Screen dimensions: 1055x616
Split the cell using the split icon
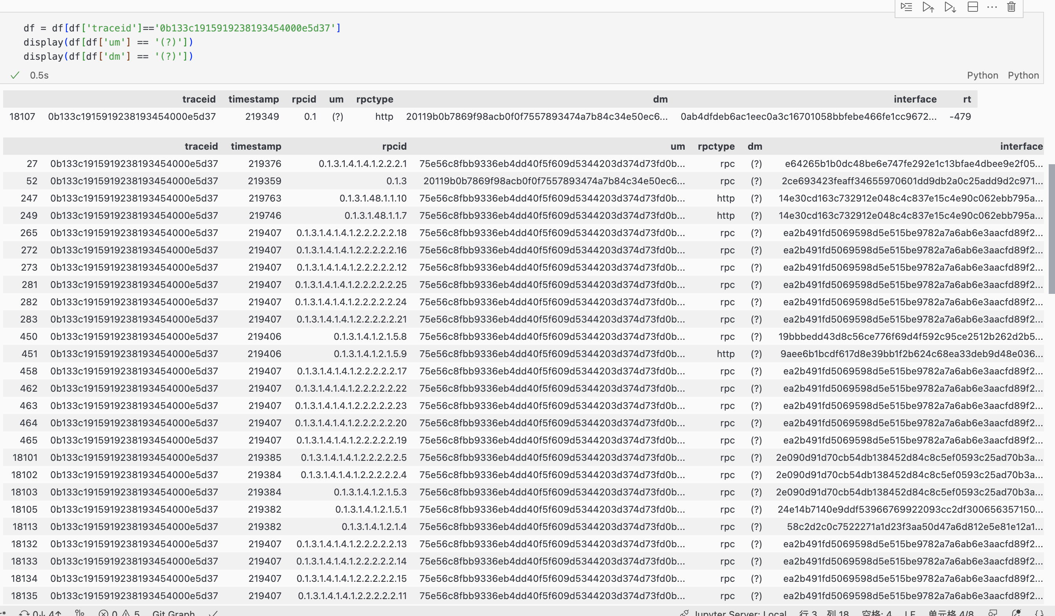pos(972,7)
